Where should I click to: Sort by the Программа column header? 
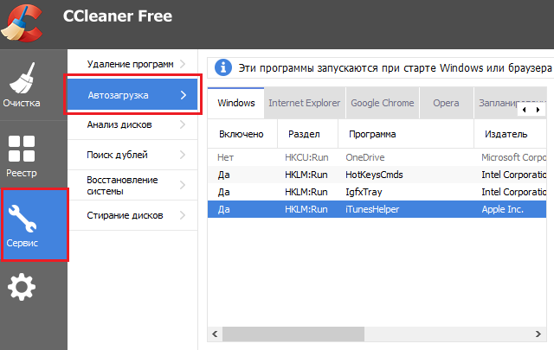click(372, 135)
